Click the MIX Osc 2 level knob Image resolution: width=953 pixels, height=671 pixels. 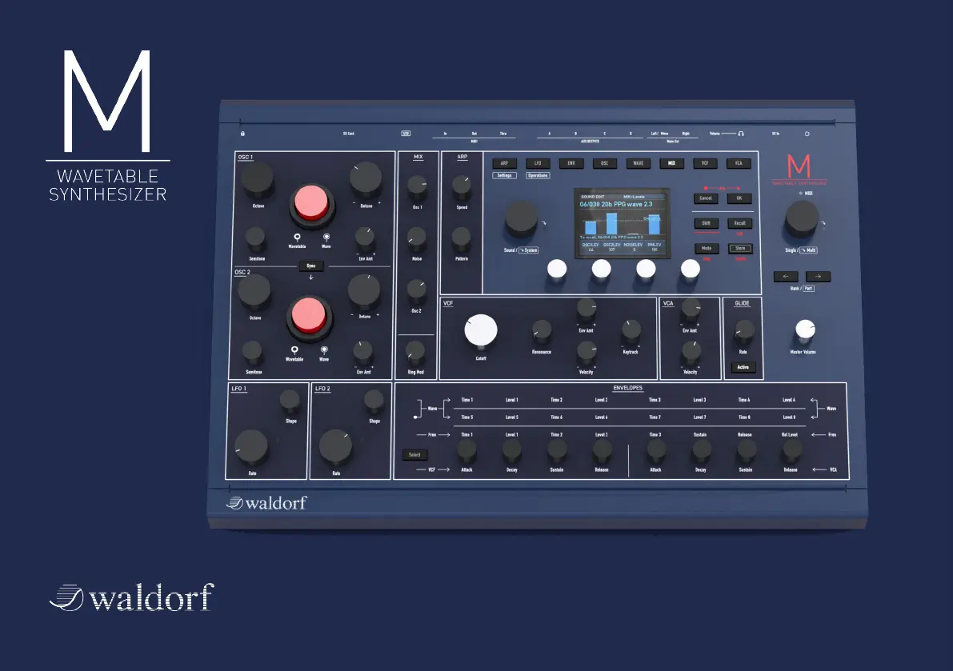coord(416,291)
